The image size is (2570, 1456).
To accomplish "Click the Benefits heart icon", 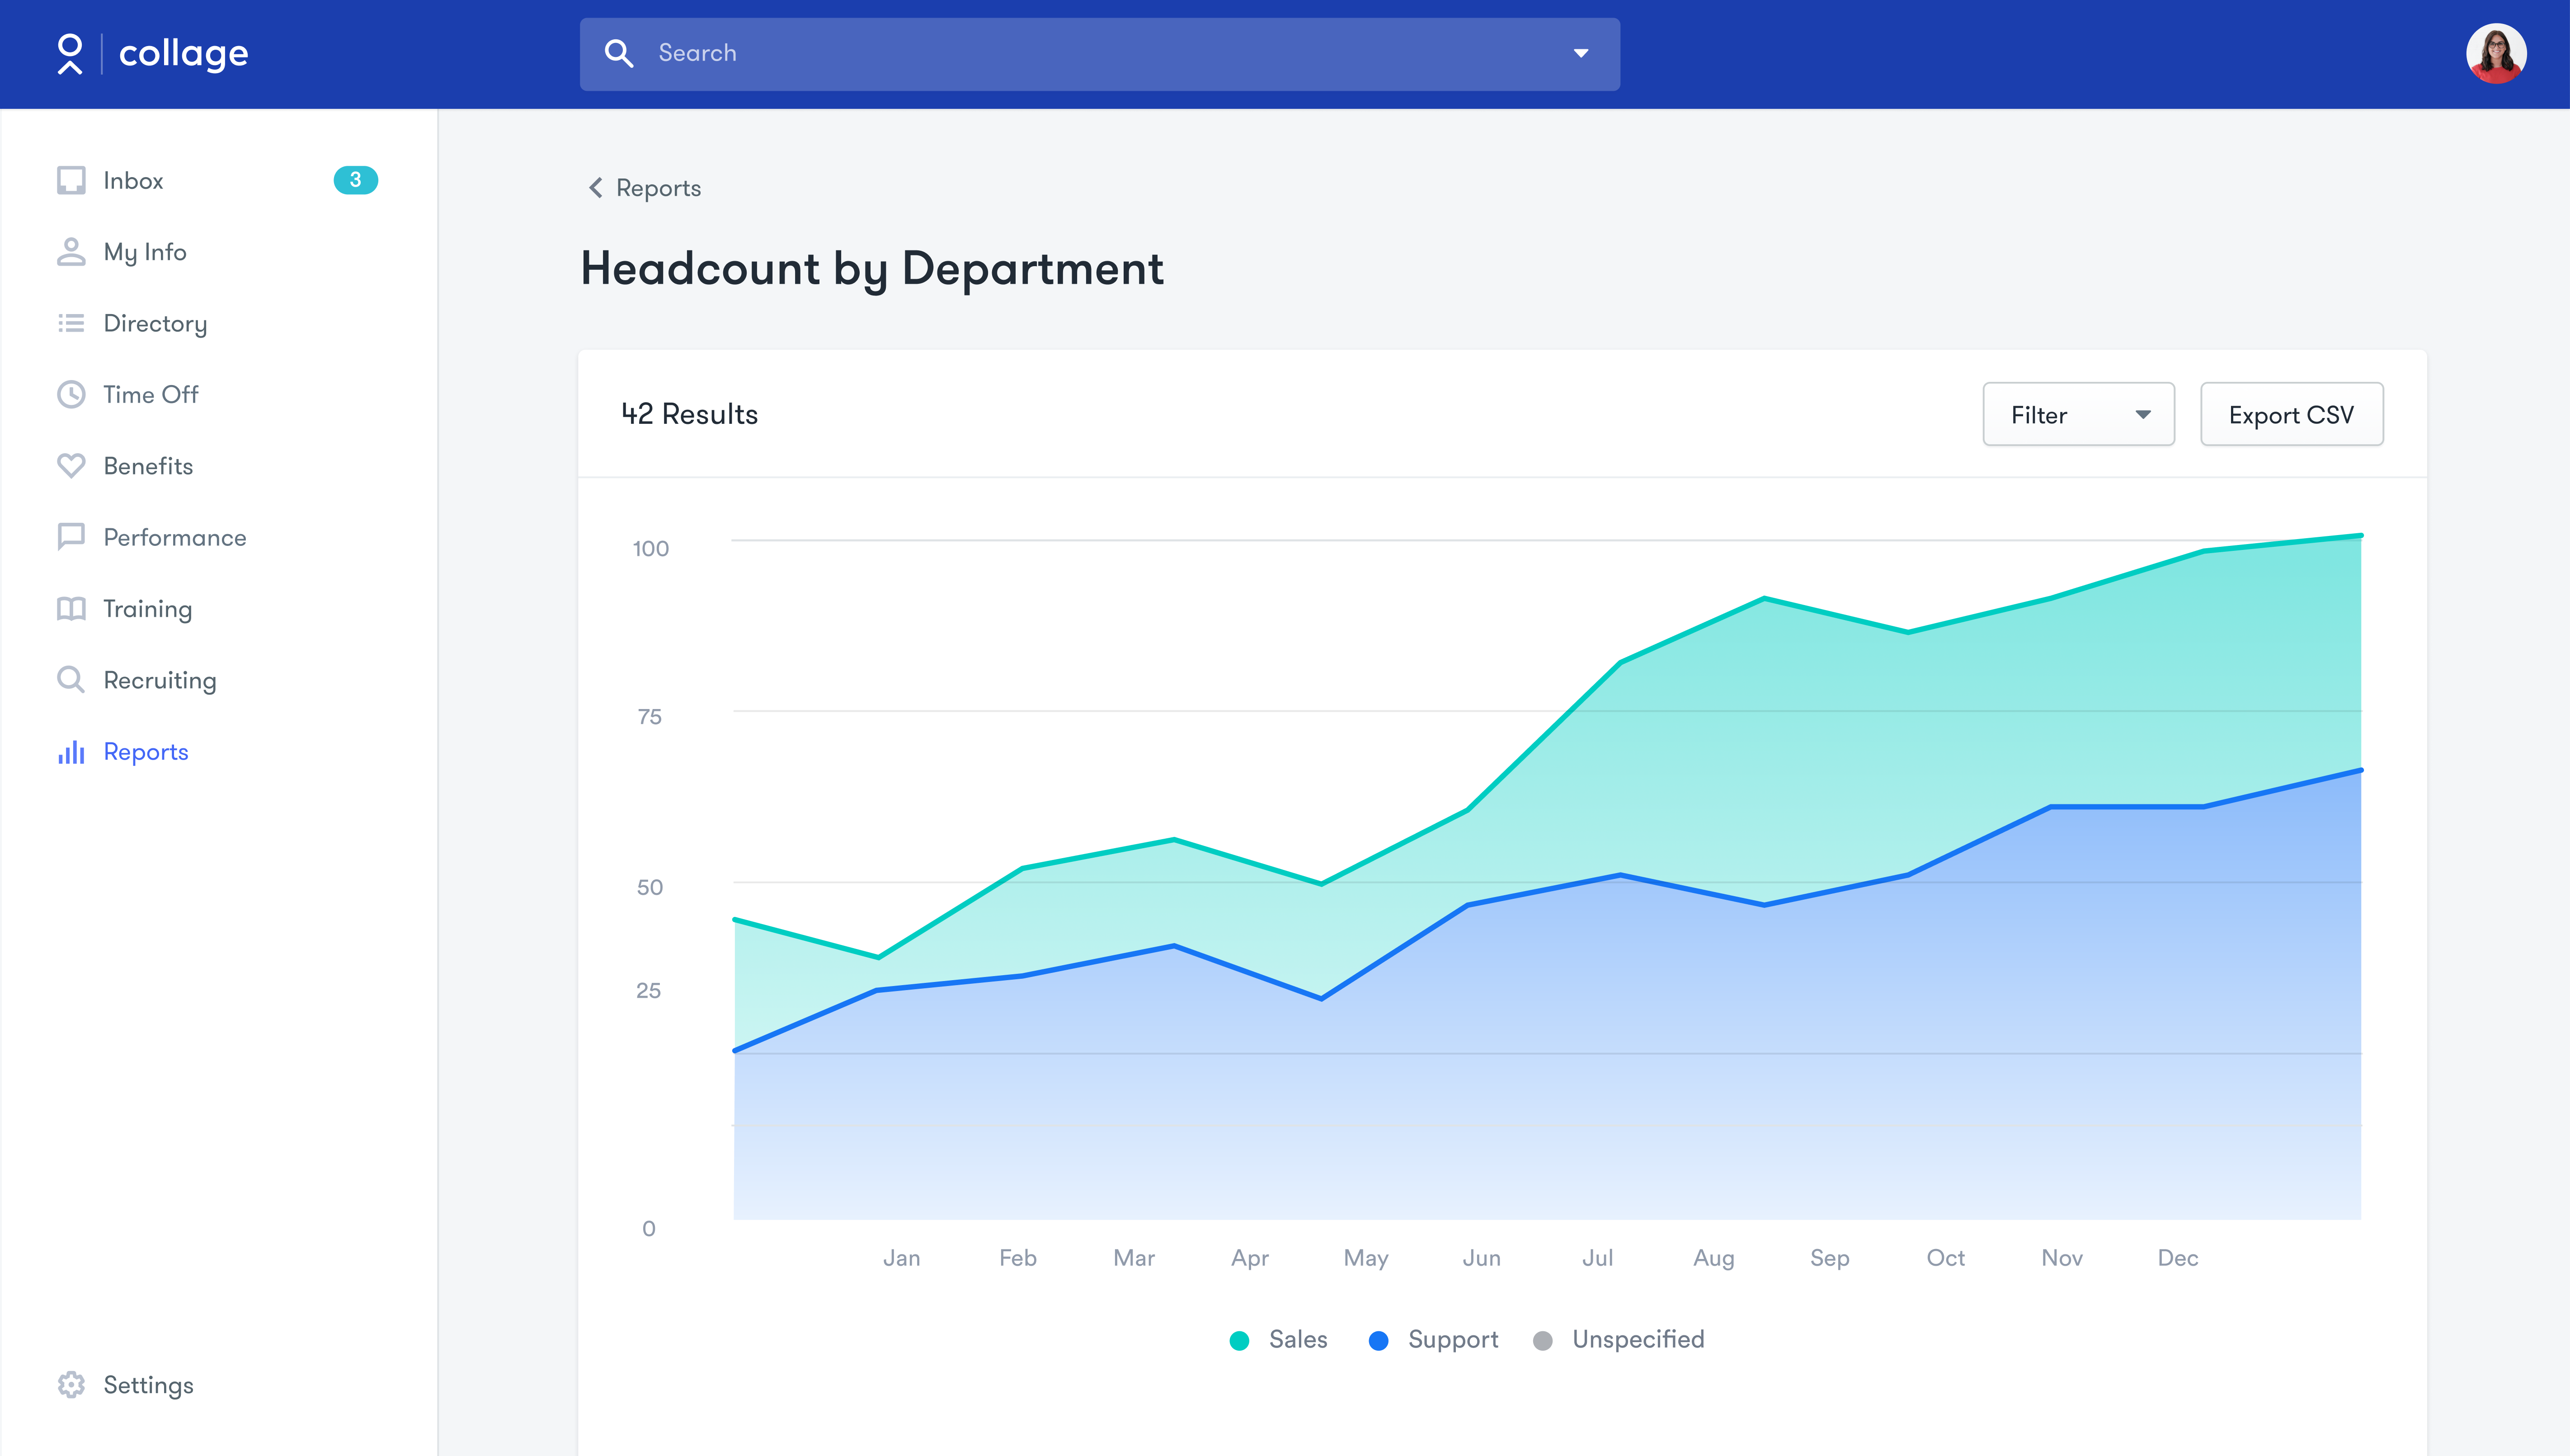I will pyautogui.click(x=71, y=466).
